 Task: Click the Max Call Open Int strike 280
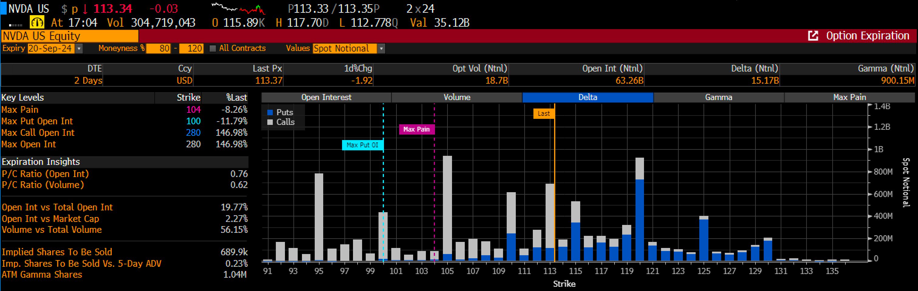click(x=194, y=132)
